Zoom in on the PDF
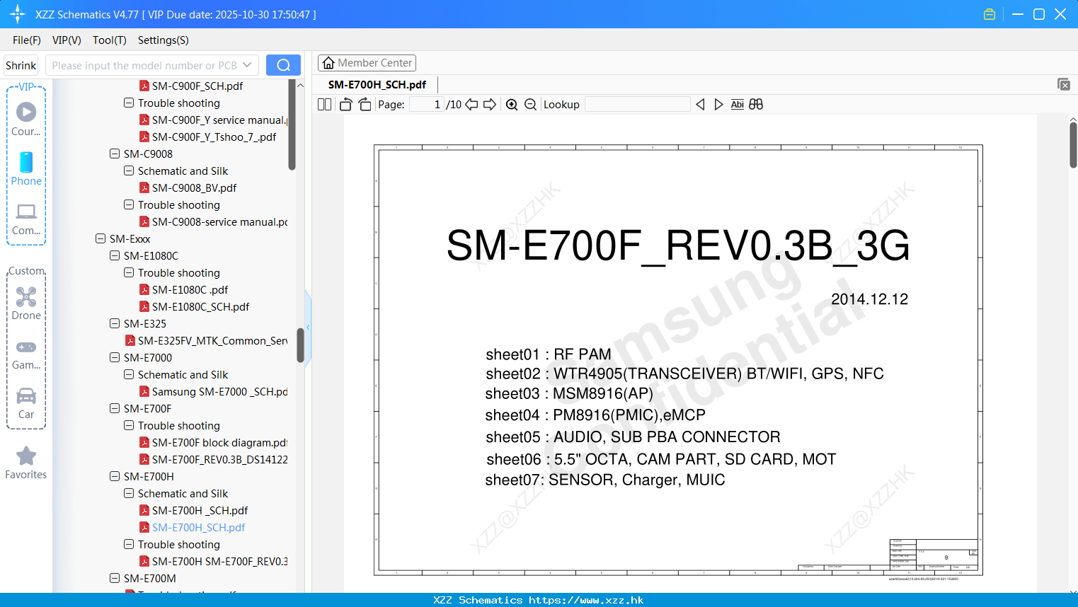 click(512, 105)
